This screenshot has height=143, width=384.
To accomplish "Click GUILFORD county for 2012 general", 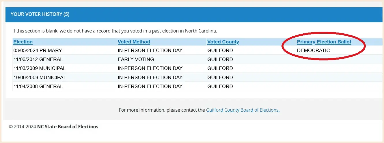I will 220,59.
